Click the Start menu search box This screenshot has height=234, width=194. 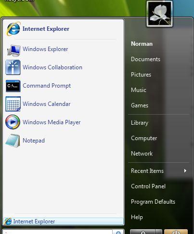57,232
